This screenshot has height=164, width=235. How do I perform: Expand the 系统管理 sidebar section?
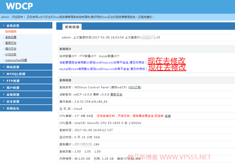coord(13,95)
